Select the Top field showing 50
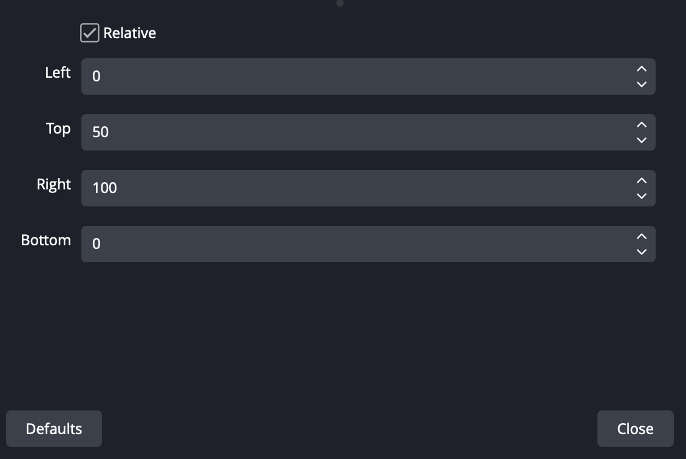Viewport: 686px width, 459px height. [304, 132]
